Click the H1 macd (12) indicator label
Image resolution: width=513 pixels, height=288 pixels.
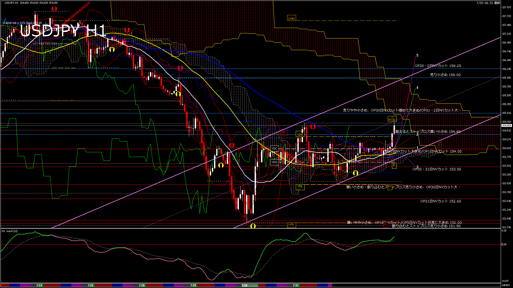(10, 231)
